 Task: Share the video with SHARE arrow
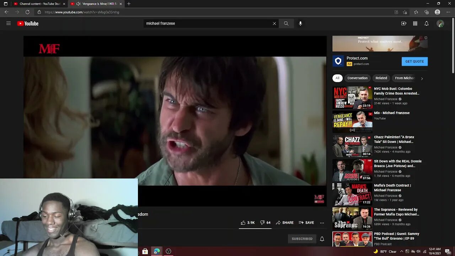point(285,223)
